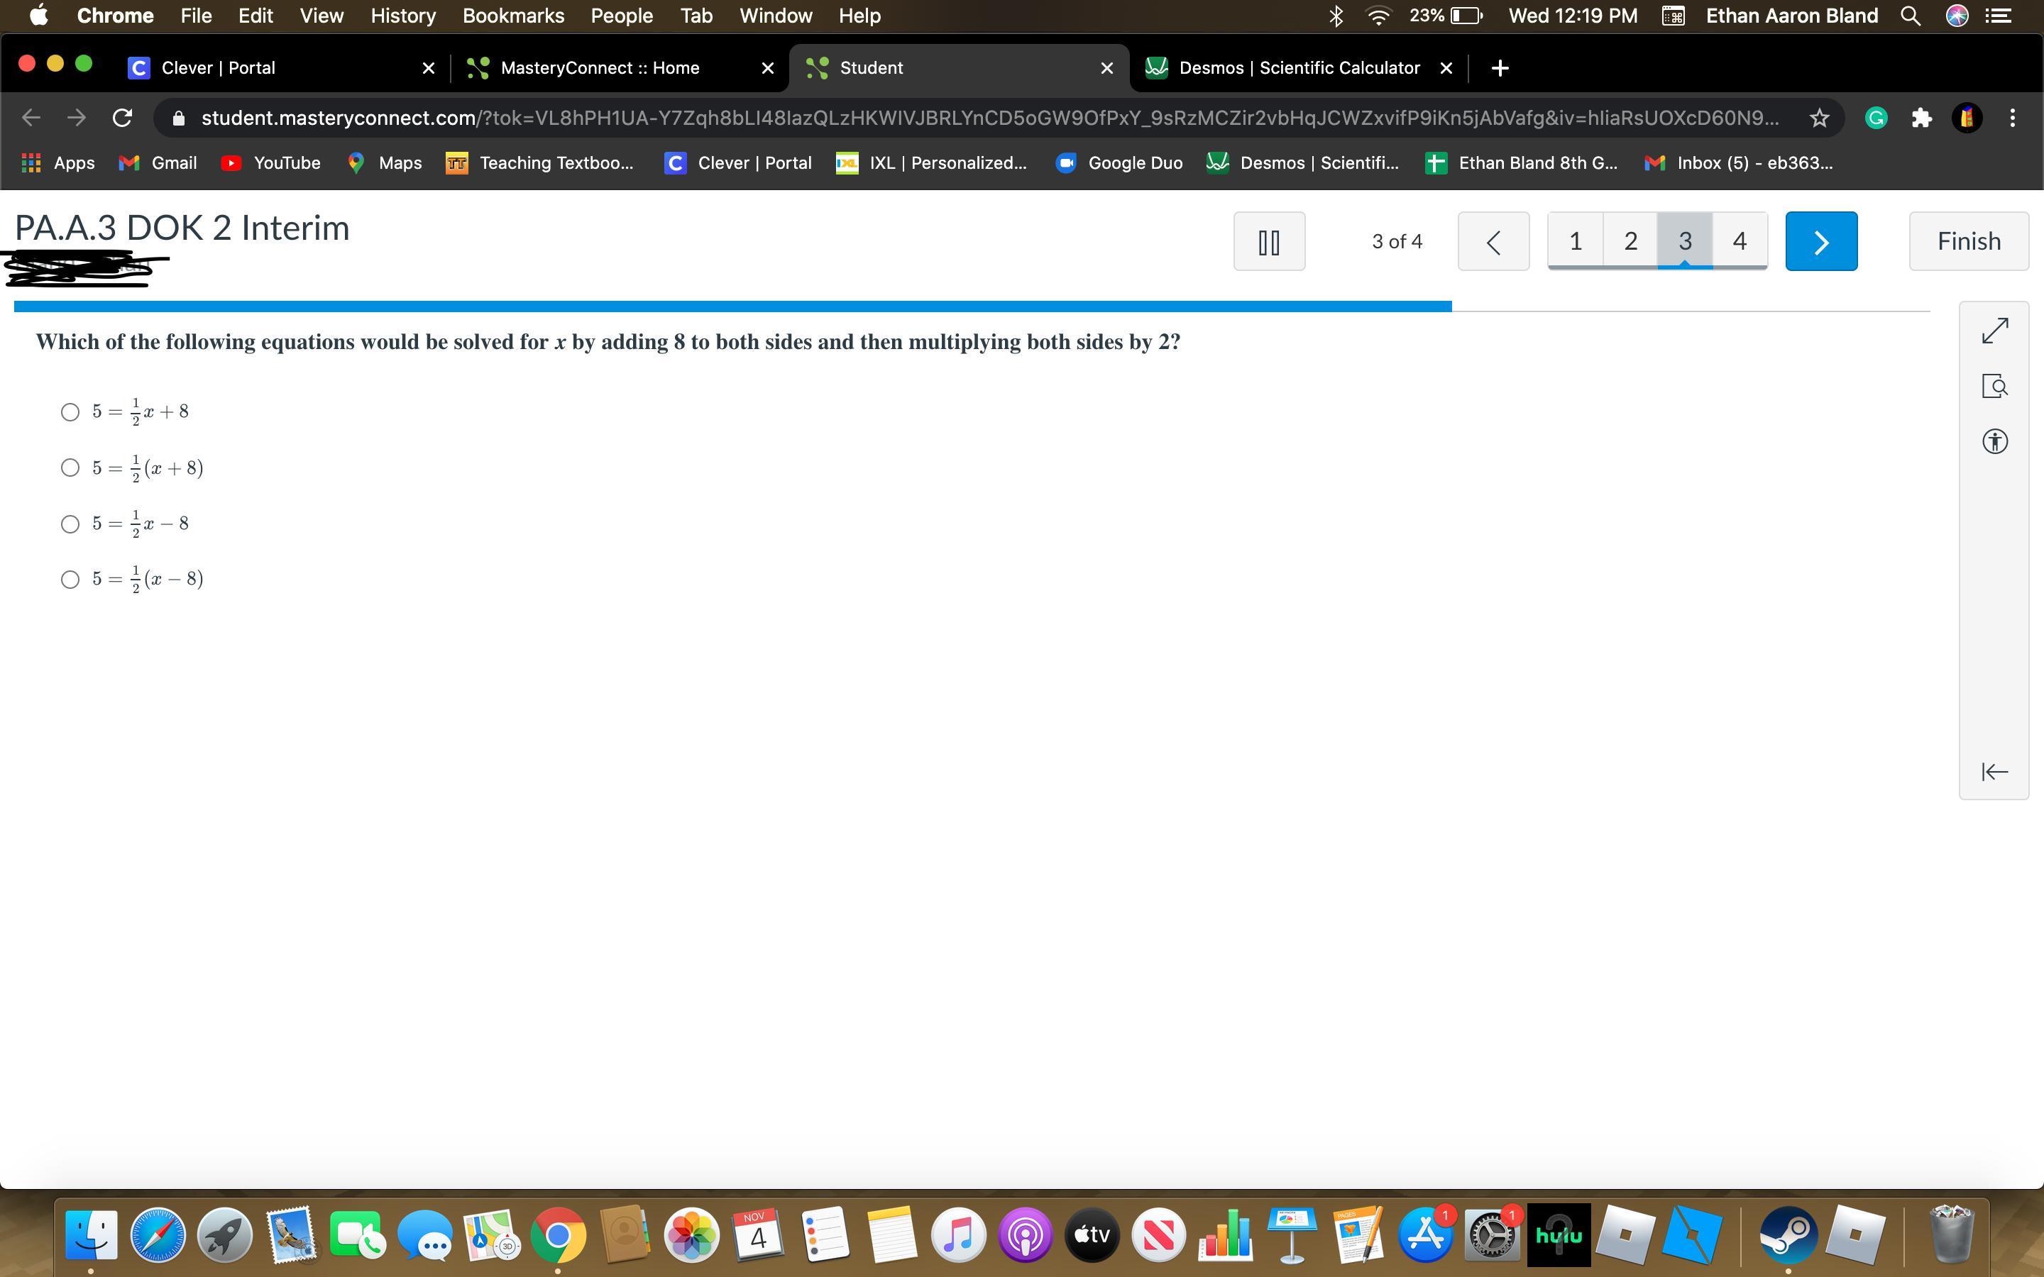Open the Chrome Extensions puzzle icon
This screenshot has width=2044, height=1277.
click(x=1921, y=118)
